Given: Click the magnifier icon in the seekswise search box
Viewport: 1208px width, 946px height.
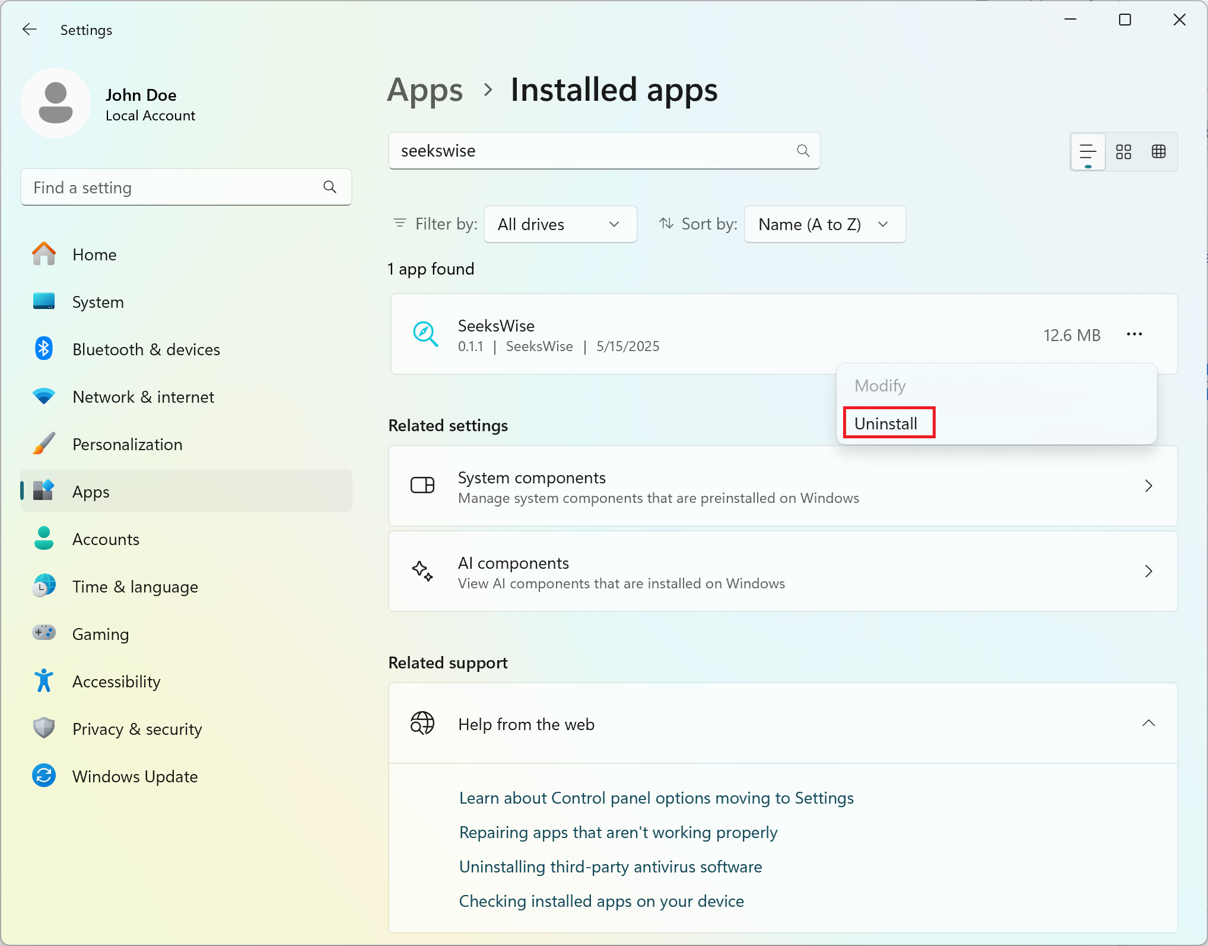Looking at the screenshot, I should [803, 151].
